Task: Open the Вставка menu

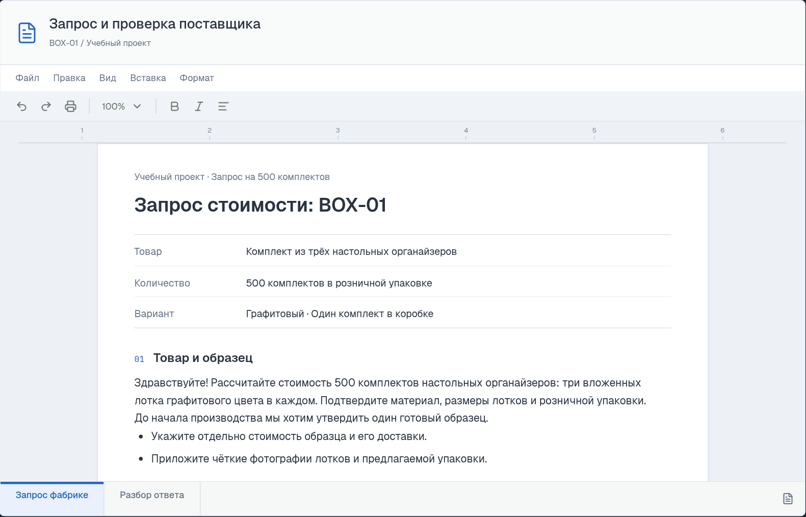Action: tap(148, 78)
